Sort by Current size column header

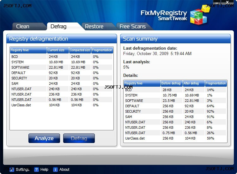click(x=58, y=50)
